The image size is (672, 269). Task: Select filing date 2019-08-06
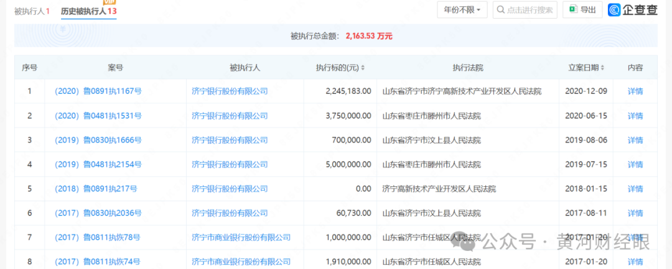click(x=586, y=140)
